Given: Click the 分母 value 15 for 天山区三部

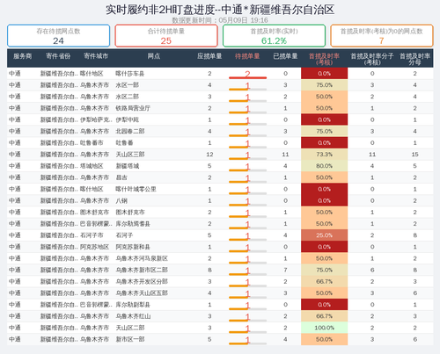Looking at the screenshot, I should tap(414, 155).
